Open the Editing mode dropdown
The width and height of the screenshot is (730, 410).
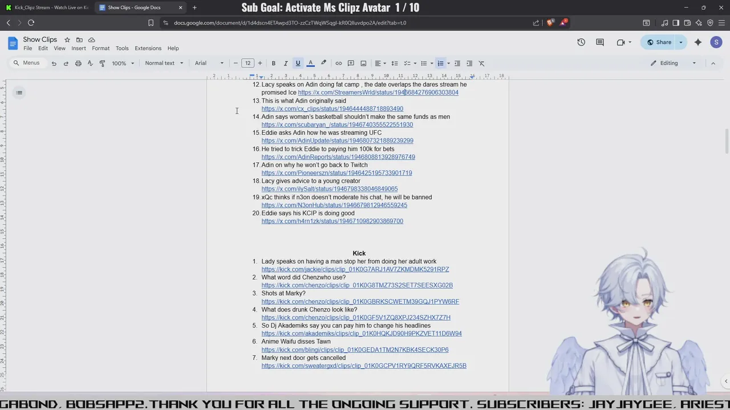pos(674,63)
